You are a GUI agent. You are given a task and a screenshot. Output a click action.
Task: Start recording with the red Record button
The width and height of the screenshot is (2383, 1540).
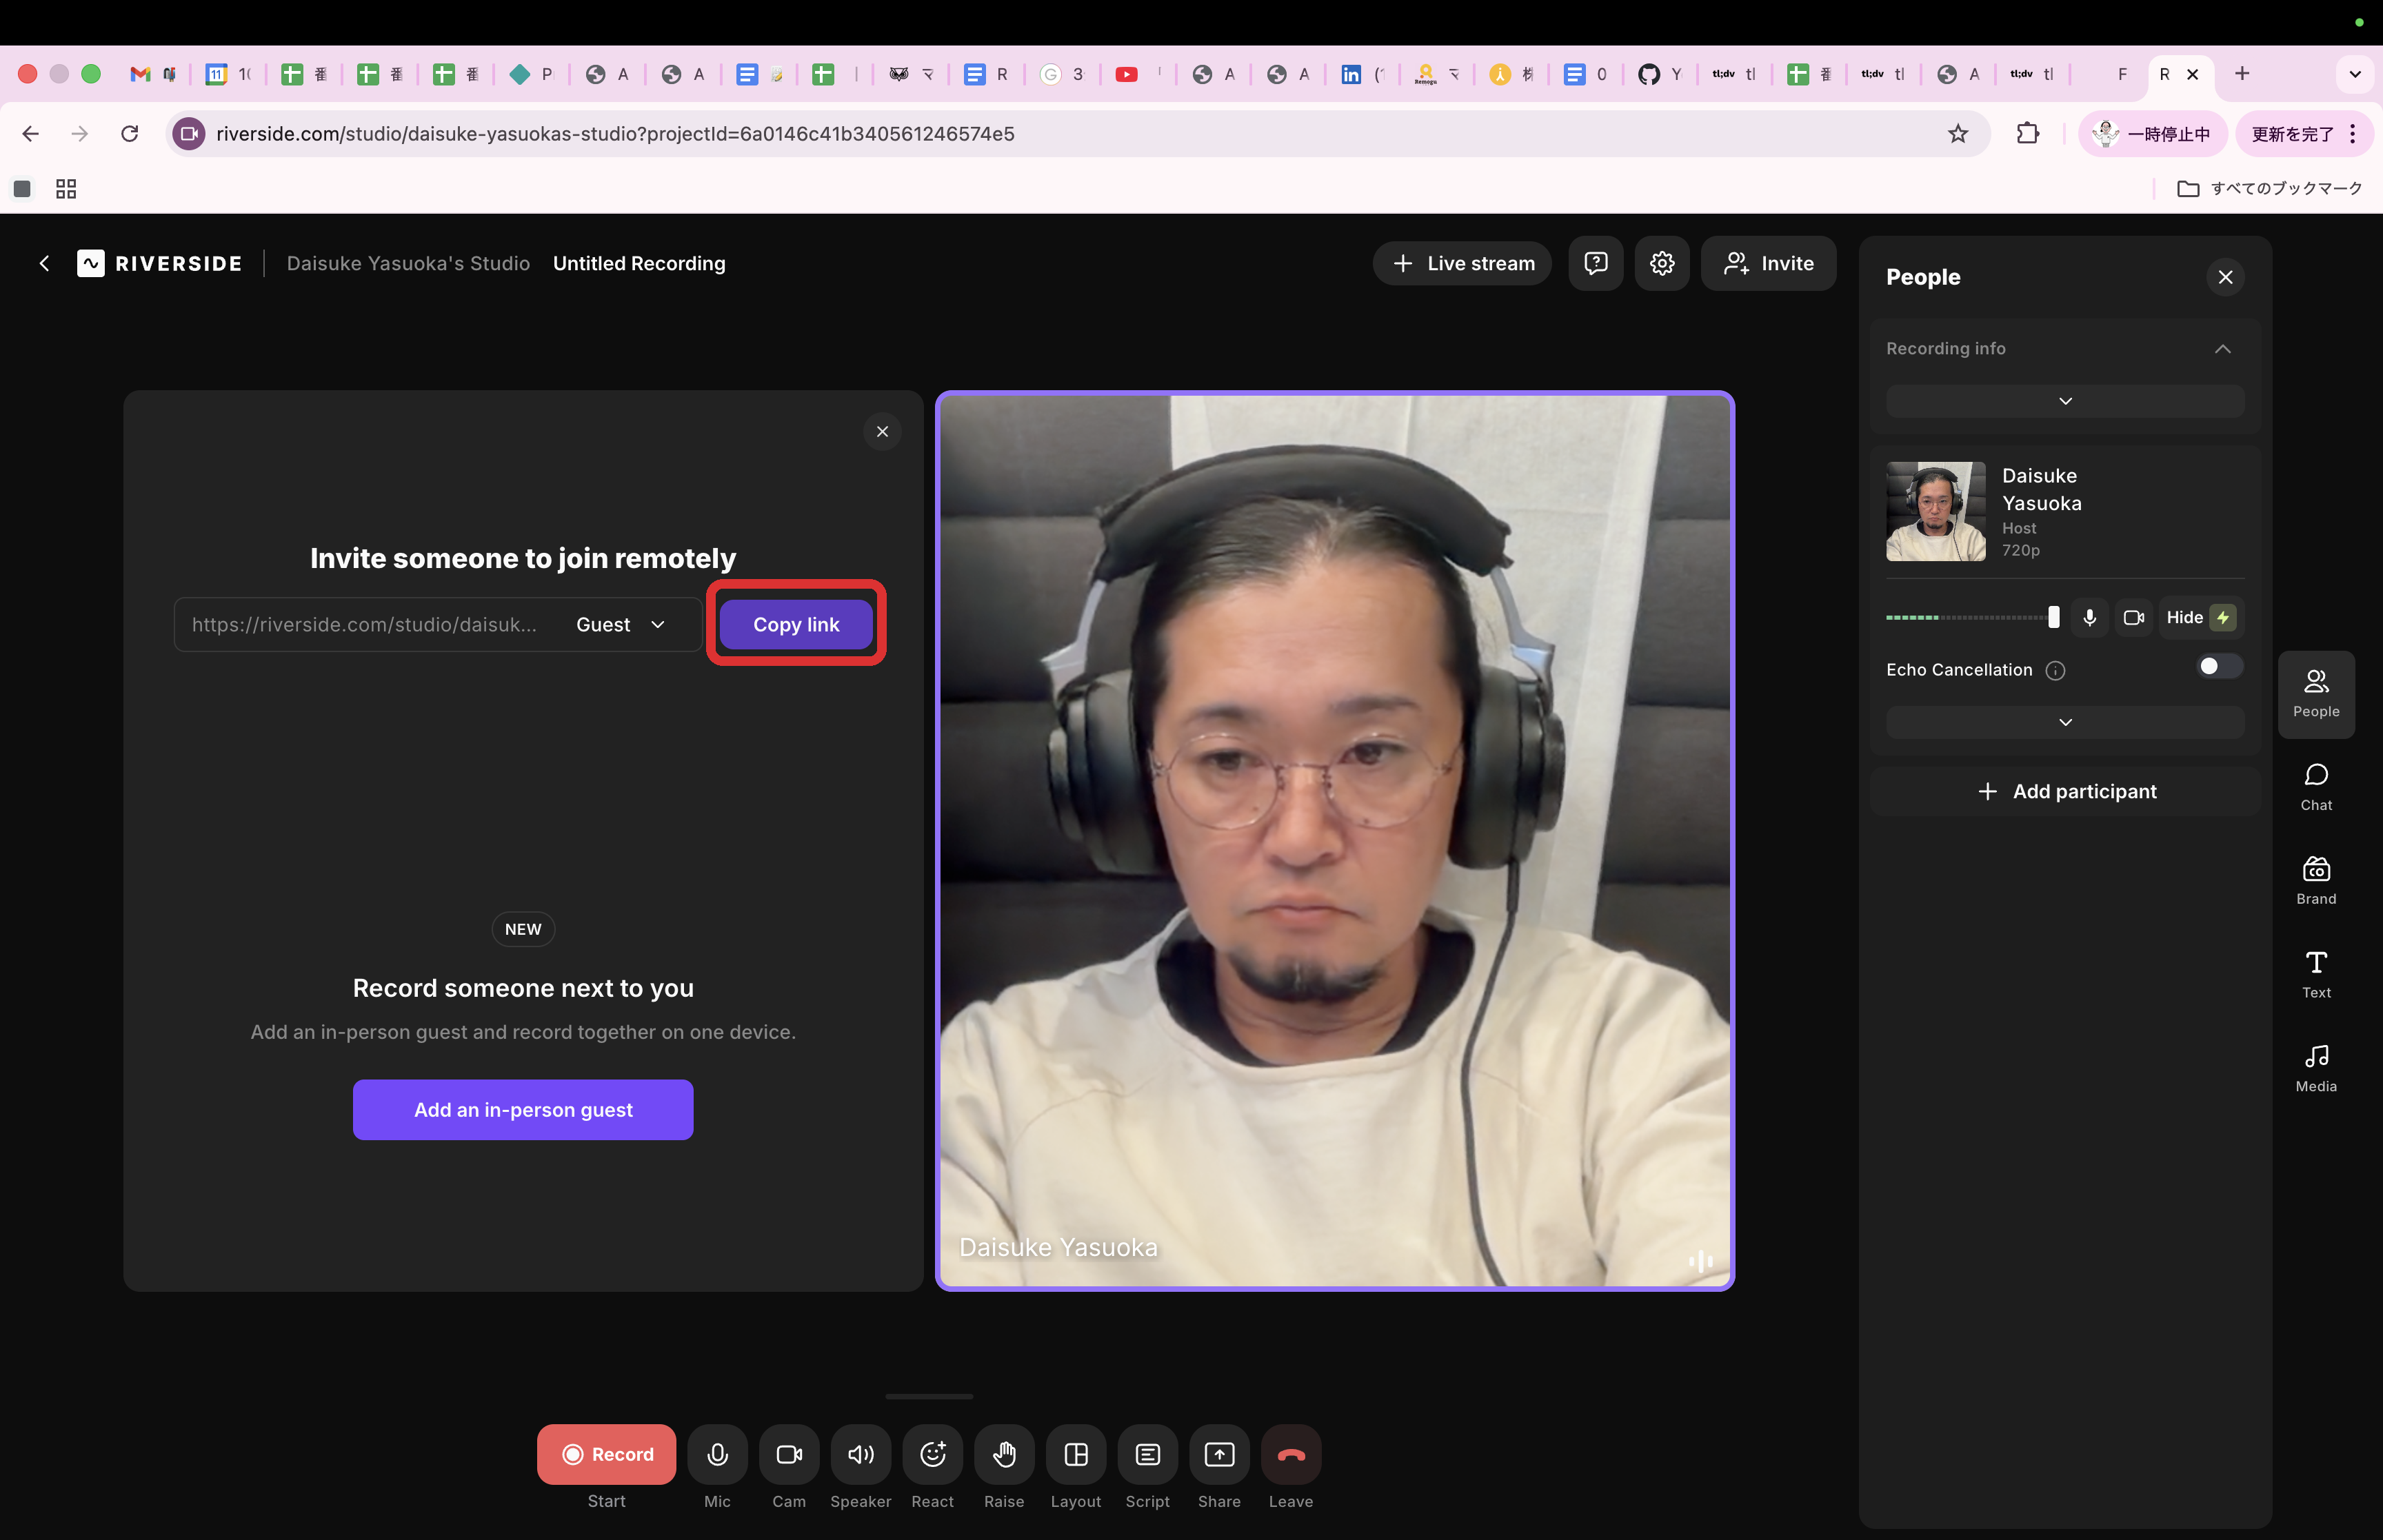(x=606, y=1454)
